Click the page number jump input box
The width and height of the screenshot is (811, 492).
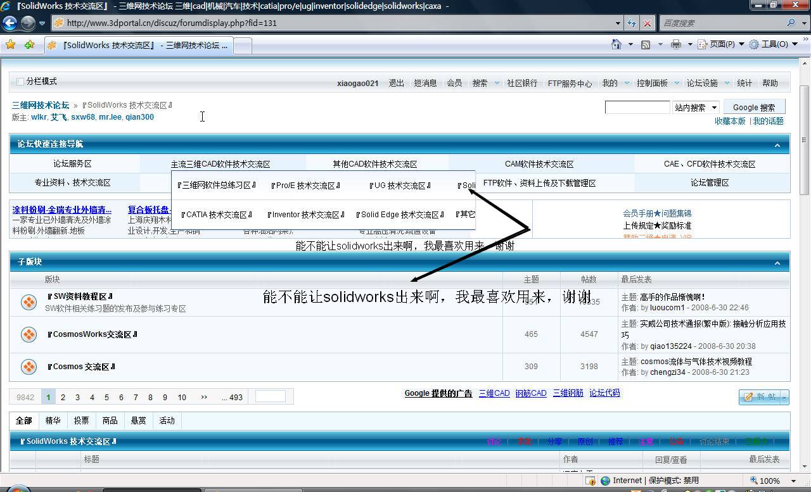click(271, 396)
